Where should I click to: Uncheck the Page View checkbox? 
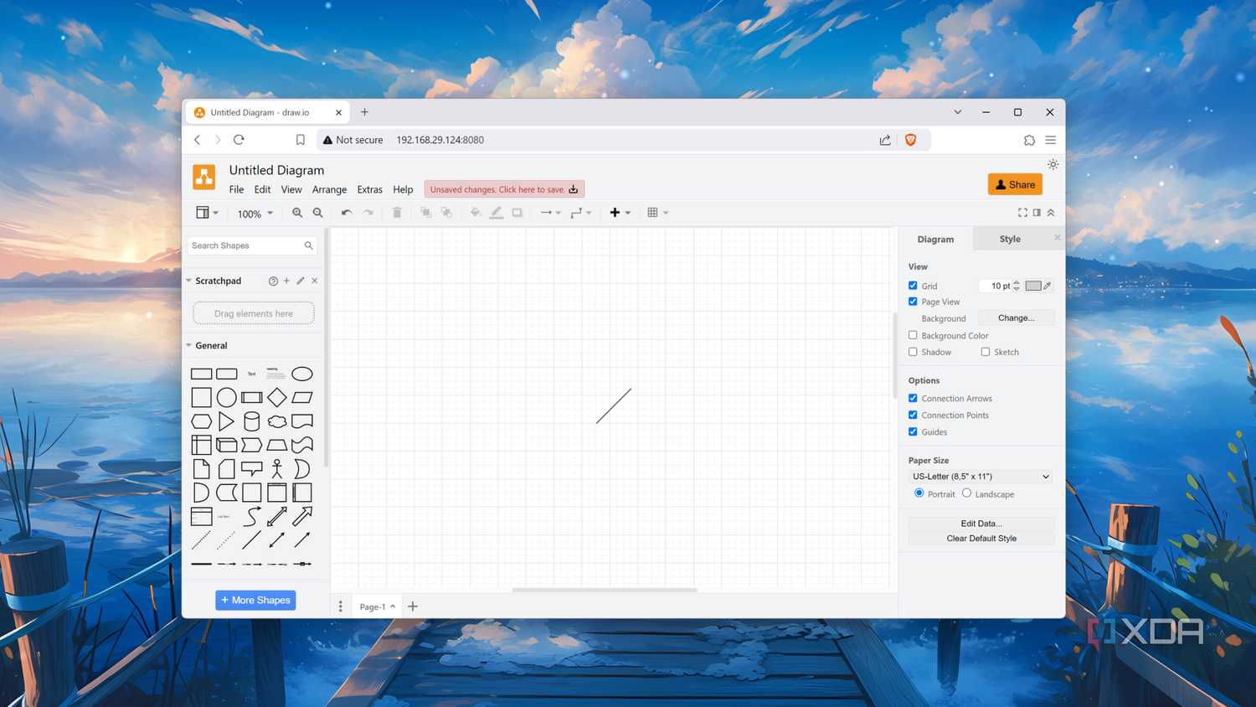point(913,302)
